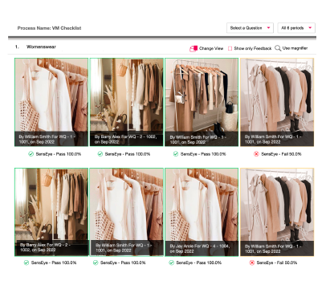Open the Jay Arole WQ-4 photo

pyautogui.click(x=202, y=212)
